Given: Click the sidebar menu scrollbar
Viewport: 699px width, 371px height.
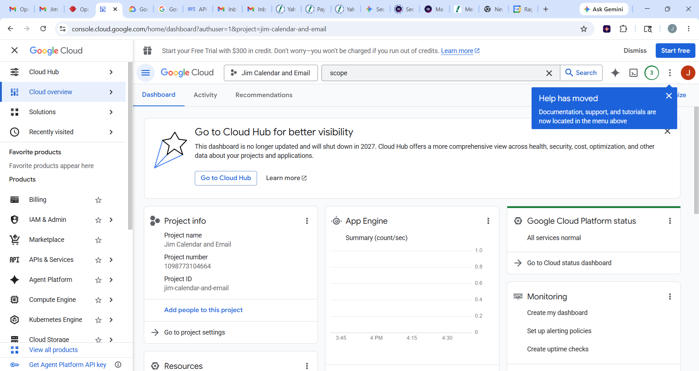Looking at the screenshot, I should [130, 145].
